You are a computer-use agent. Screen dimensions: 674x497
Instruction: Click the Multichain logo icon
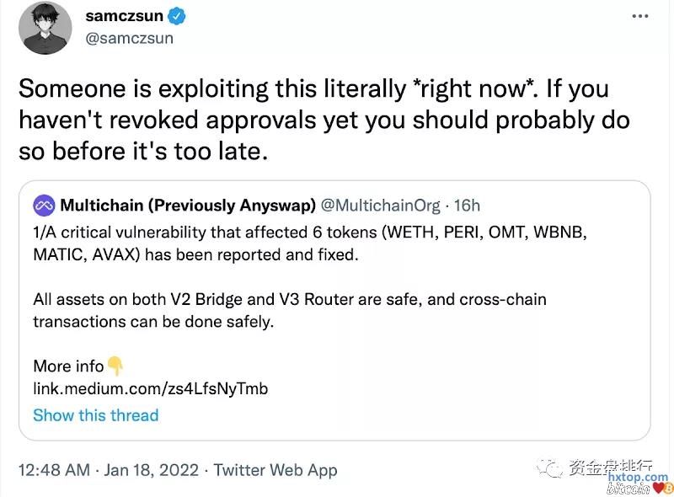click(x=44, y=205)
